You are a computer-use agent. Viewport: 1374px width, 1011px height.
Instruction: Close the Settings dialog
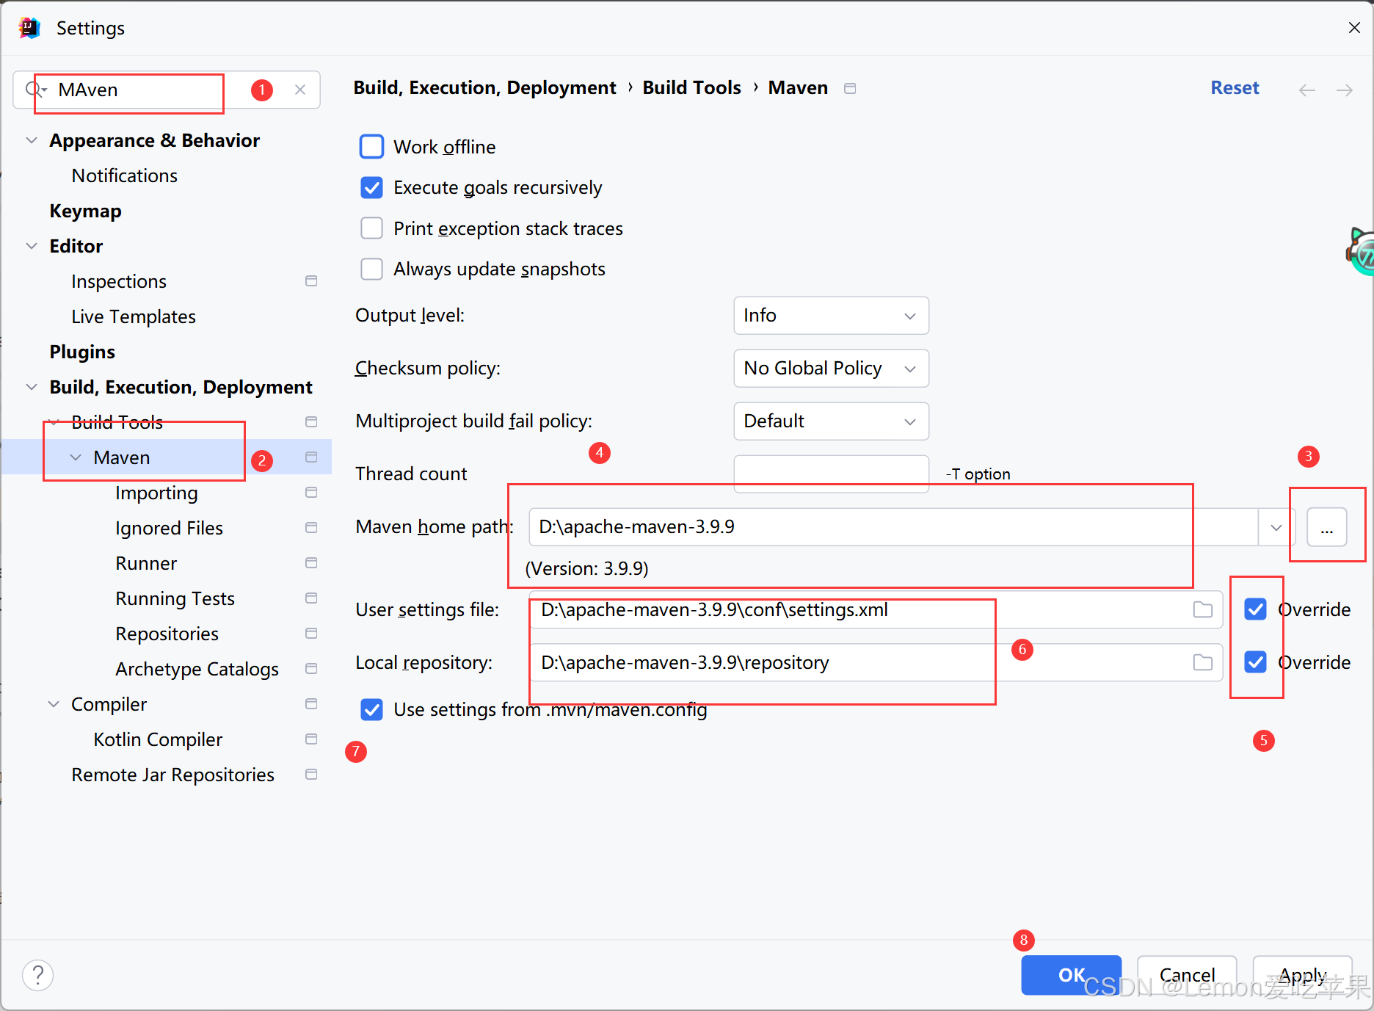[1354, 28]
